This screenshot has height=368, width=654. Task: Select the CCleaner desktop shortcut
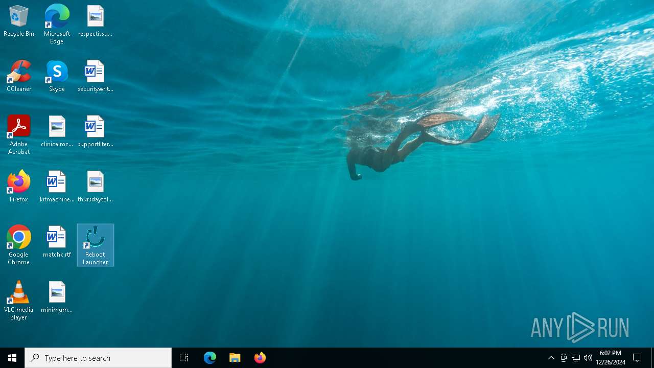(x=19, y=77)
